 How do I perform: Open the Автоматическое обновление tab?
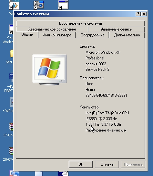(52, 29)
